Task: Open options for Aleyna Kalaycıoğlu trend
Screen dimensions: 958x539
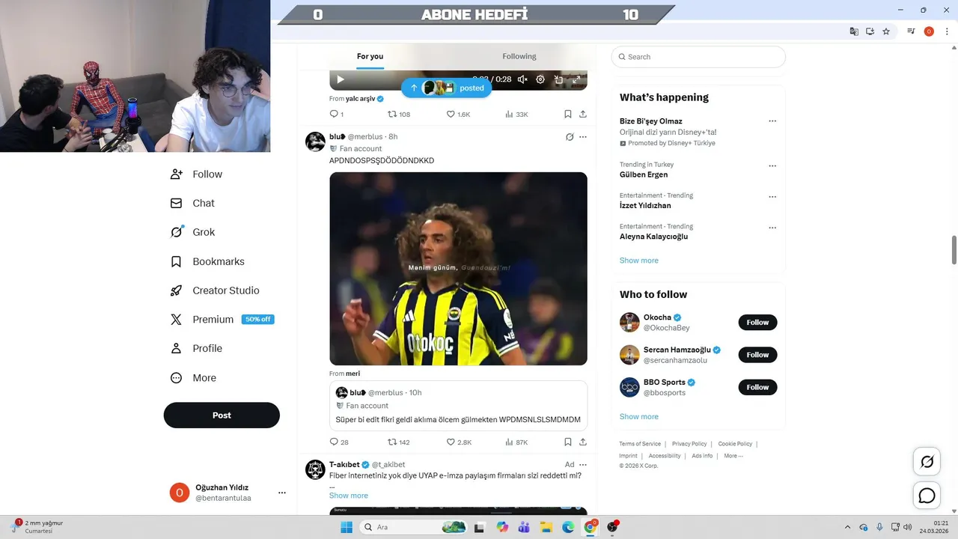Action: tap(772, 228)
